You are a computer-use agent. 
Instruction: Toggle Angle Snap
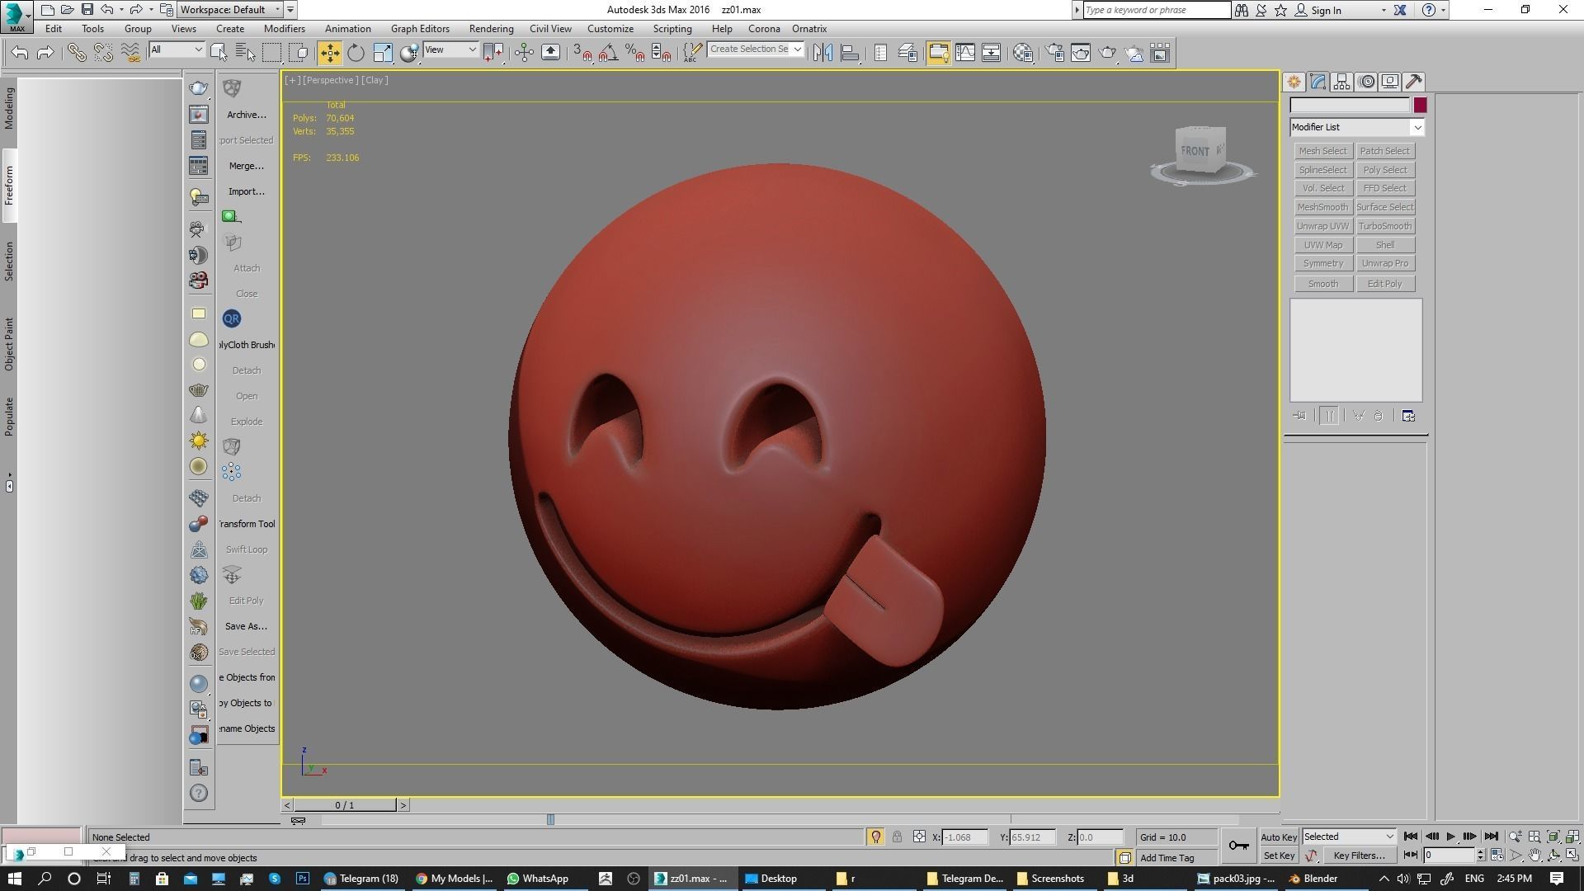609,53
